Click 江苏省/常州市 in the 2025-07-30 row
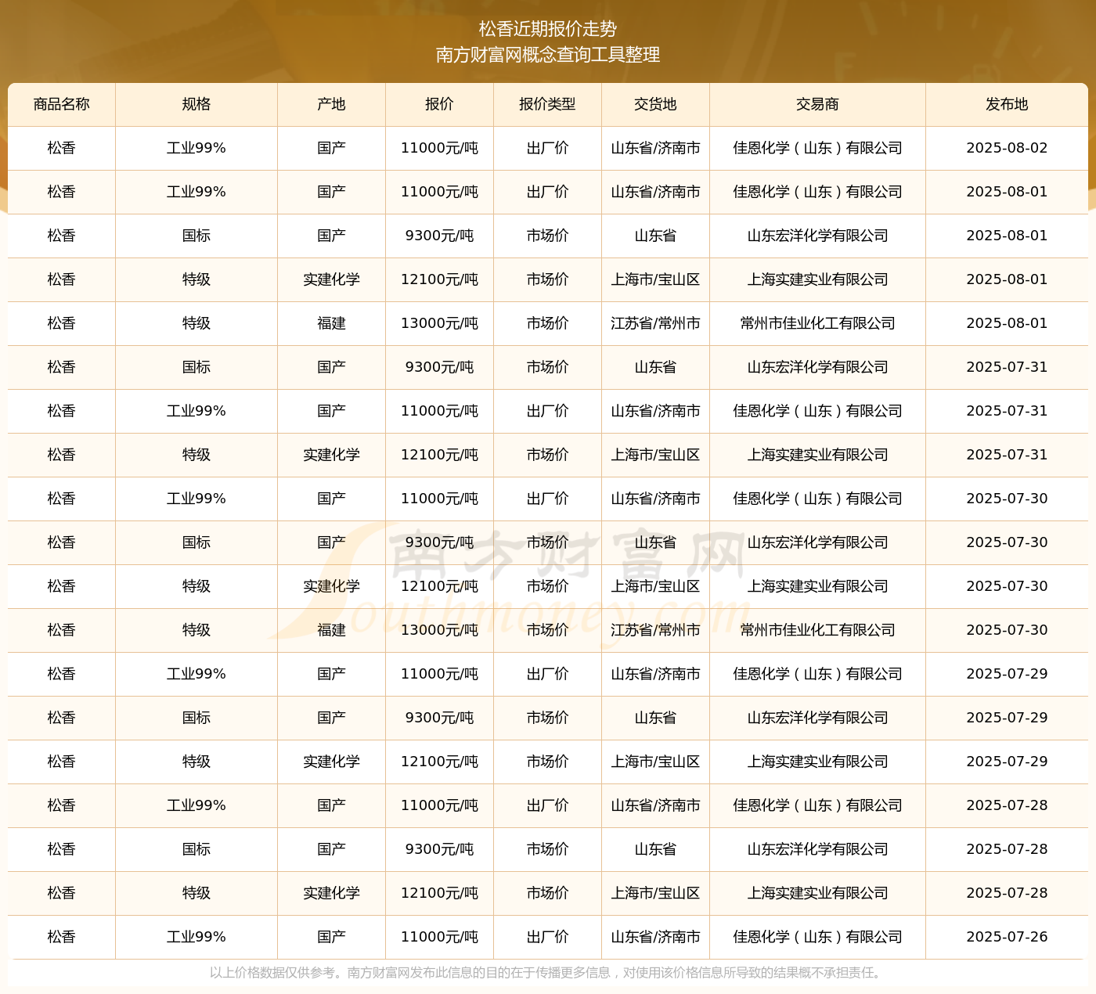This screenshot has width=1096, height=994. click(x=655, y=630)
